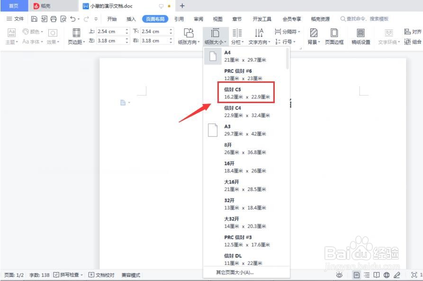423x281 pixels.
Task: Switch to the 开发工具 tab
Action: pyautogui.click(x=262, y=19)
